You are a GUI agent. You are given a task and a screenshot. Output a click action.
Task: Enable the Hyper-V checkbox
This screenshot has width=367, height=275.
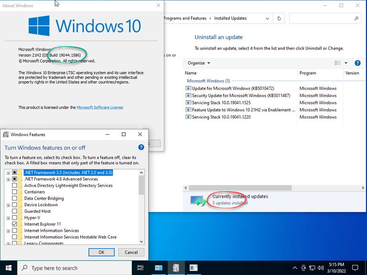tap(14, 218)
